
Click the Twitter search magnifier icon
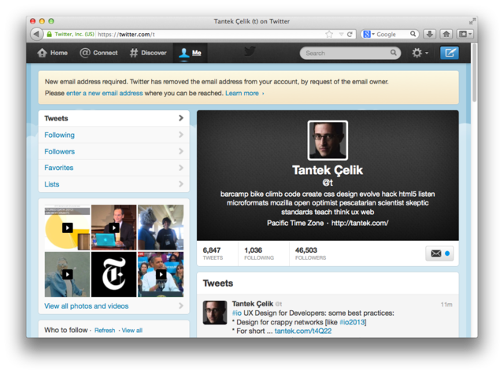click(x=394, y=53)
